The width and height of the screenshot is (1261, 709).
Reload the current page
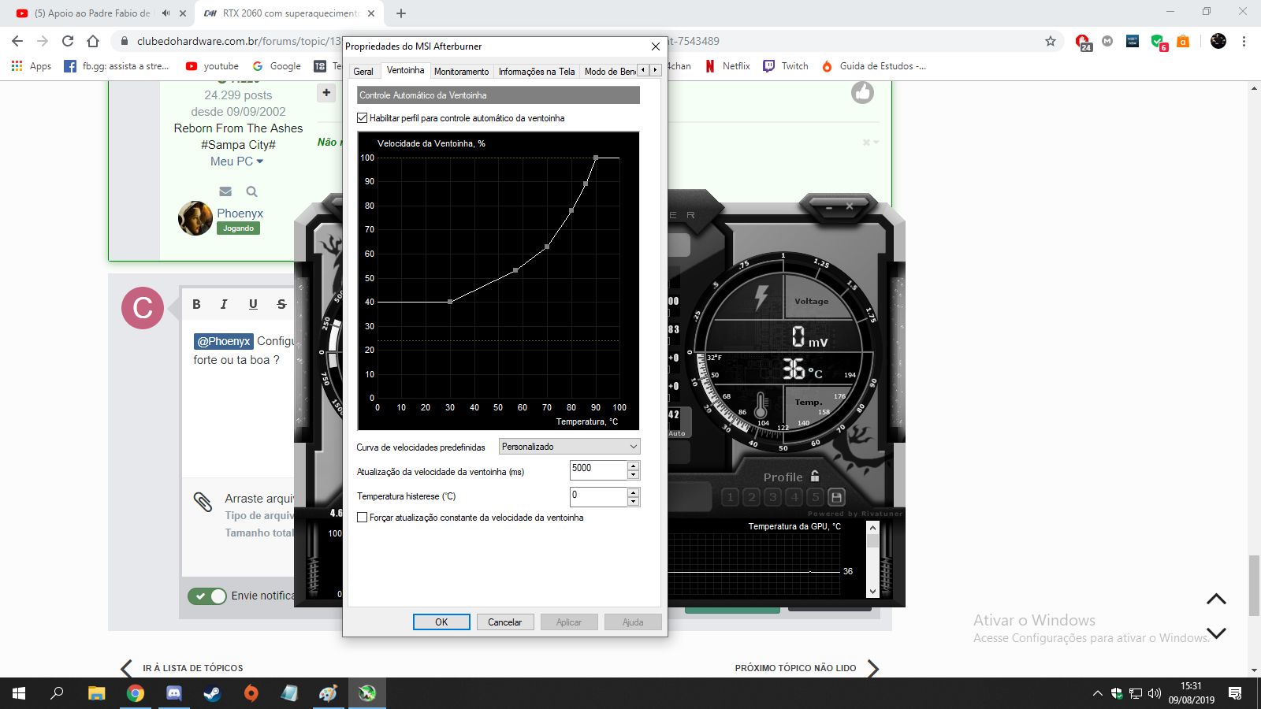(68, 41)
